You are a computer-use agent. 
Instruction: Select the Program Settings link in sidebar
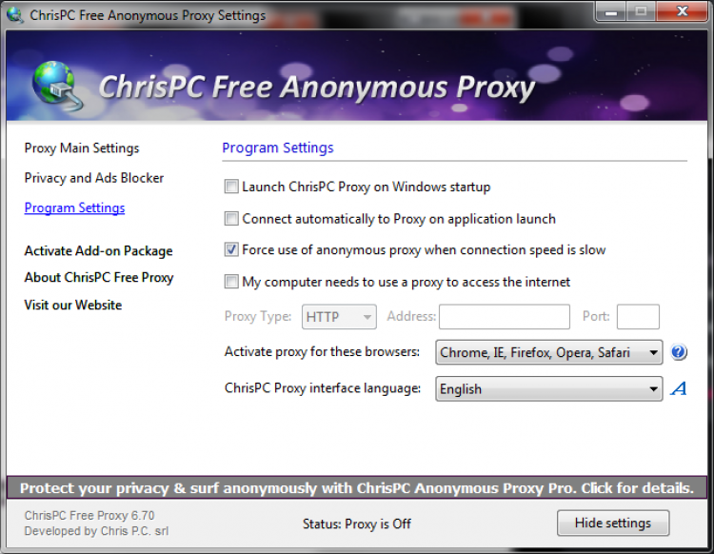[74, 208]
